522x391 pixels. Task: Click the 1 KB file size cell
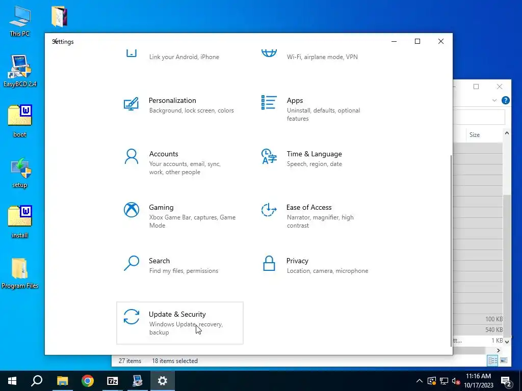pyautogui.click(x=497, y=341)
